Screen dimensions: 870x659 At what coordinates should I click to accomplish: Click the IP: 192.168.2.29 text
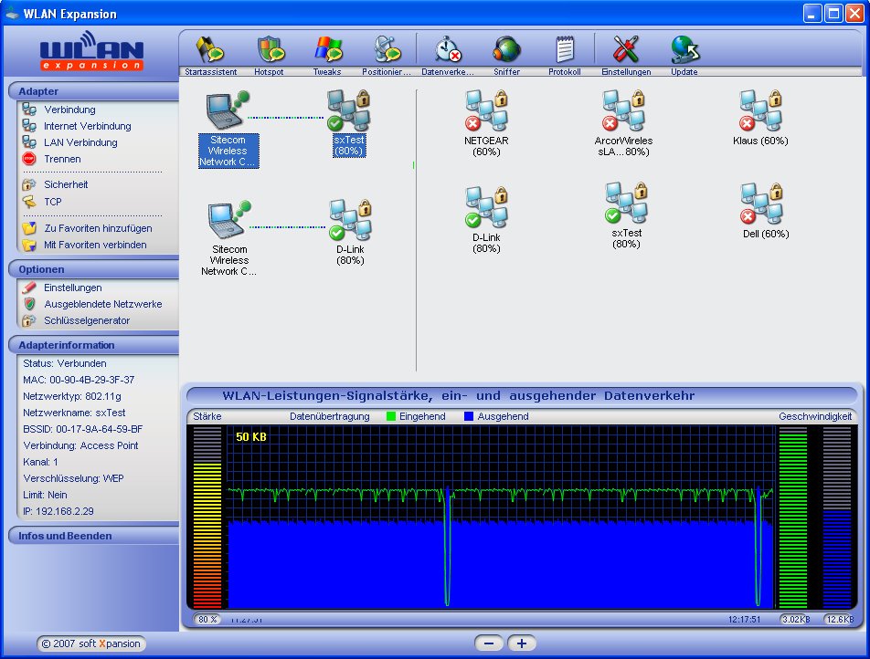58,511
